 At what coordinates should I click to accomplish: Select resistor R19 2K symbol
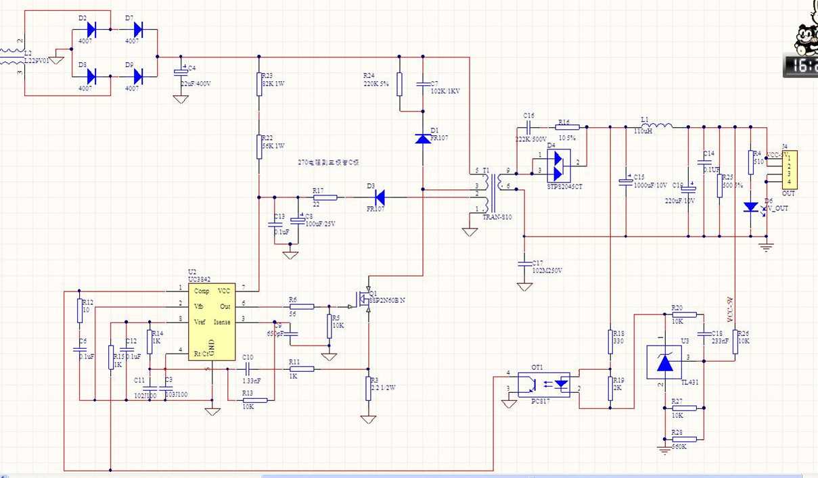pos(610,388)
